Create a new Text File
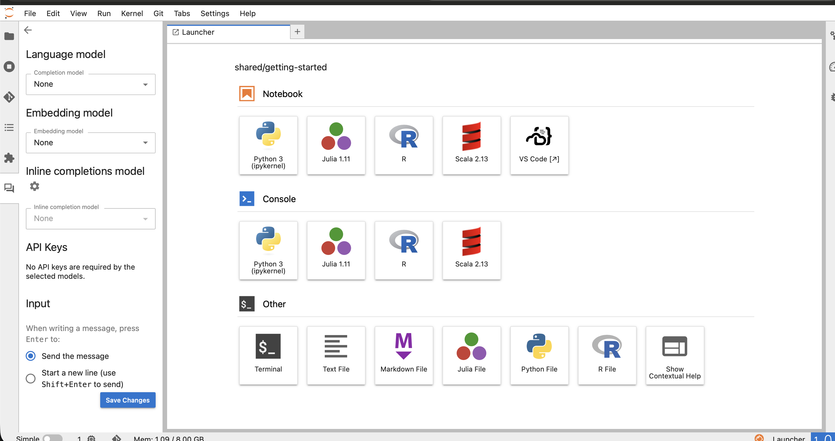Image resolution: width=835 pixels, height=441 pixels. tap(336, 355)
